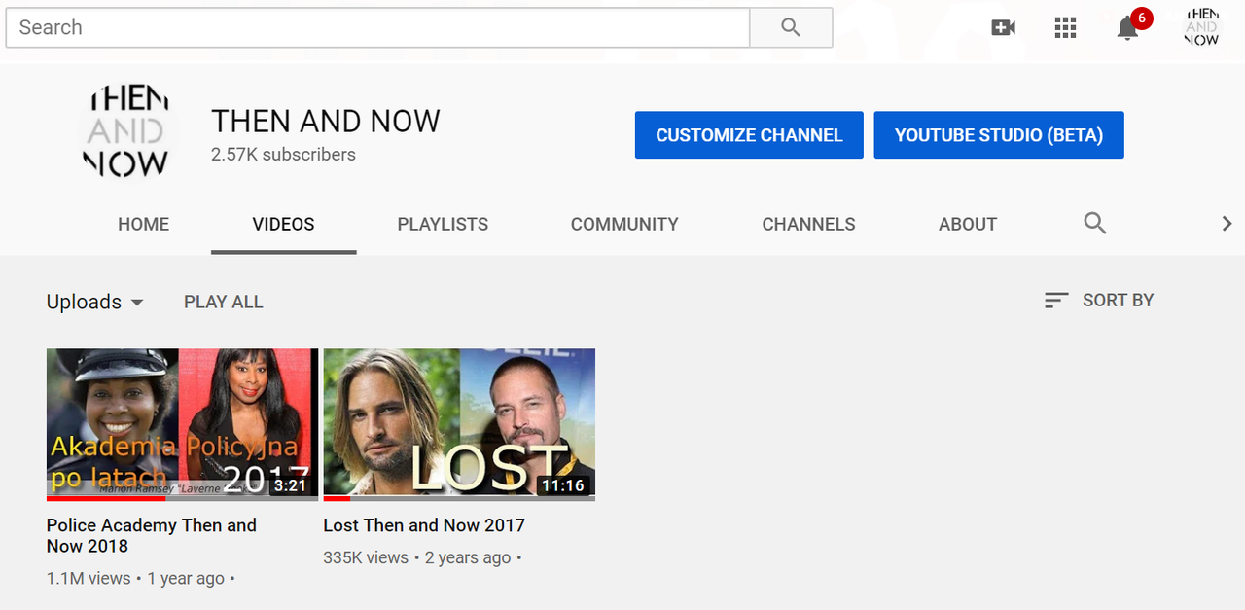Open the create video camera icon
1245x610 pixels.
pyautogui.click(x=1003, y=27)
